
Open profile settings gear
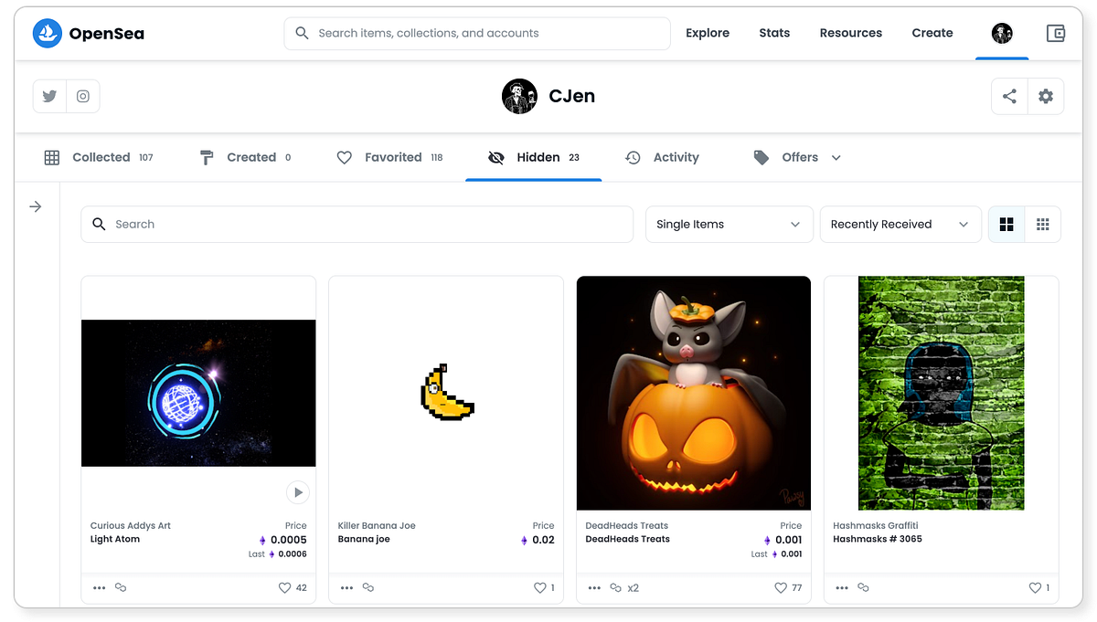[x=1046, y=96]
